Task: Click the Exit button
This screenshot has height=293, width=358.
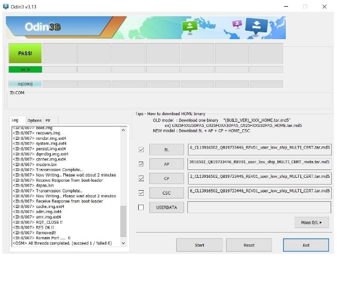Action: (x=306, y=245)
